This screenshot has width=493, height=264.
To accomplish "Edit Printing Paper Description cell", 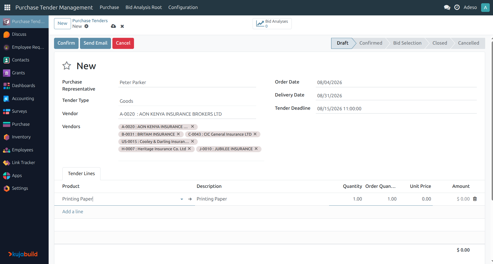I will click(x=262, y=199).
